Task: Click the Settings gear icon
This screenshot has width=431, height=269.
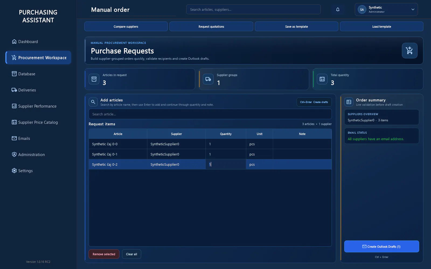Action: [14, 171]
